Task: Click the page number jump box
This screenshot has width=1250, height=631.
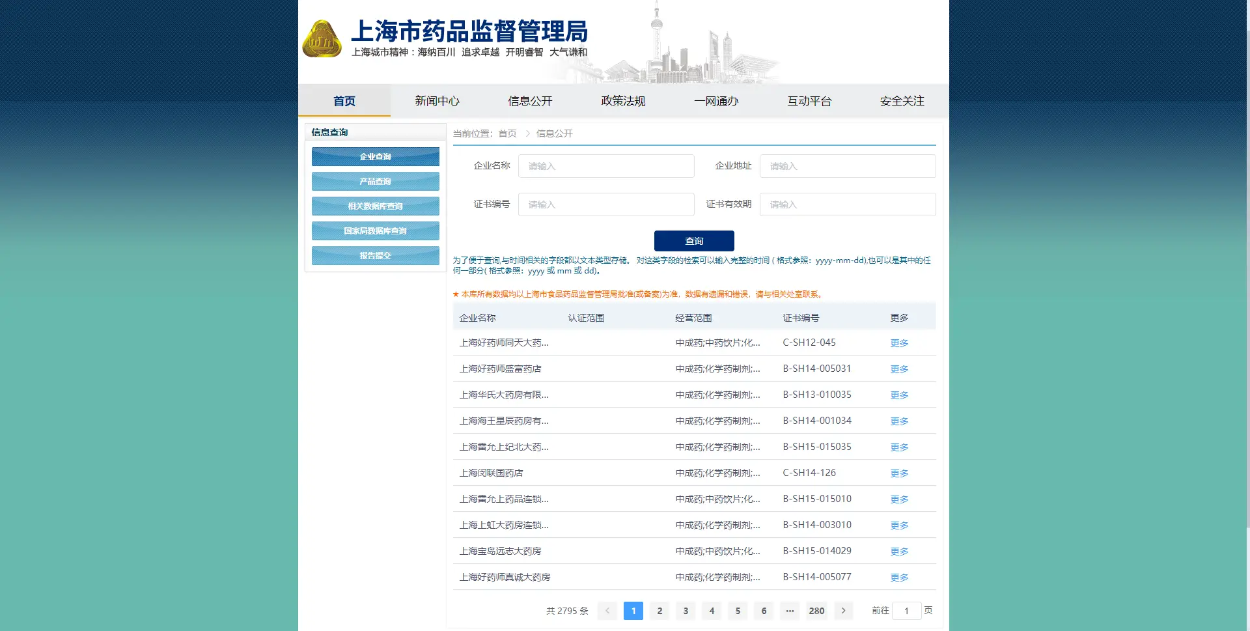Action: coord(906,611)
